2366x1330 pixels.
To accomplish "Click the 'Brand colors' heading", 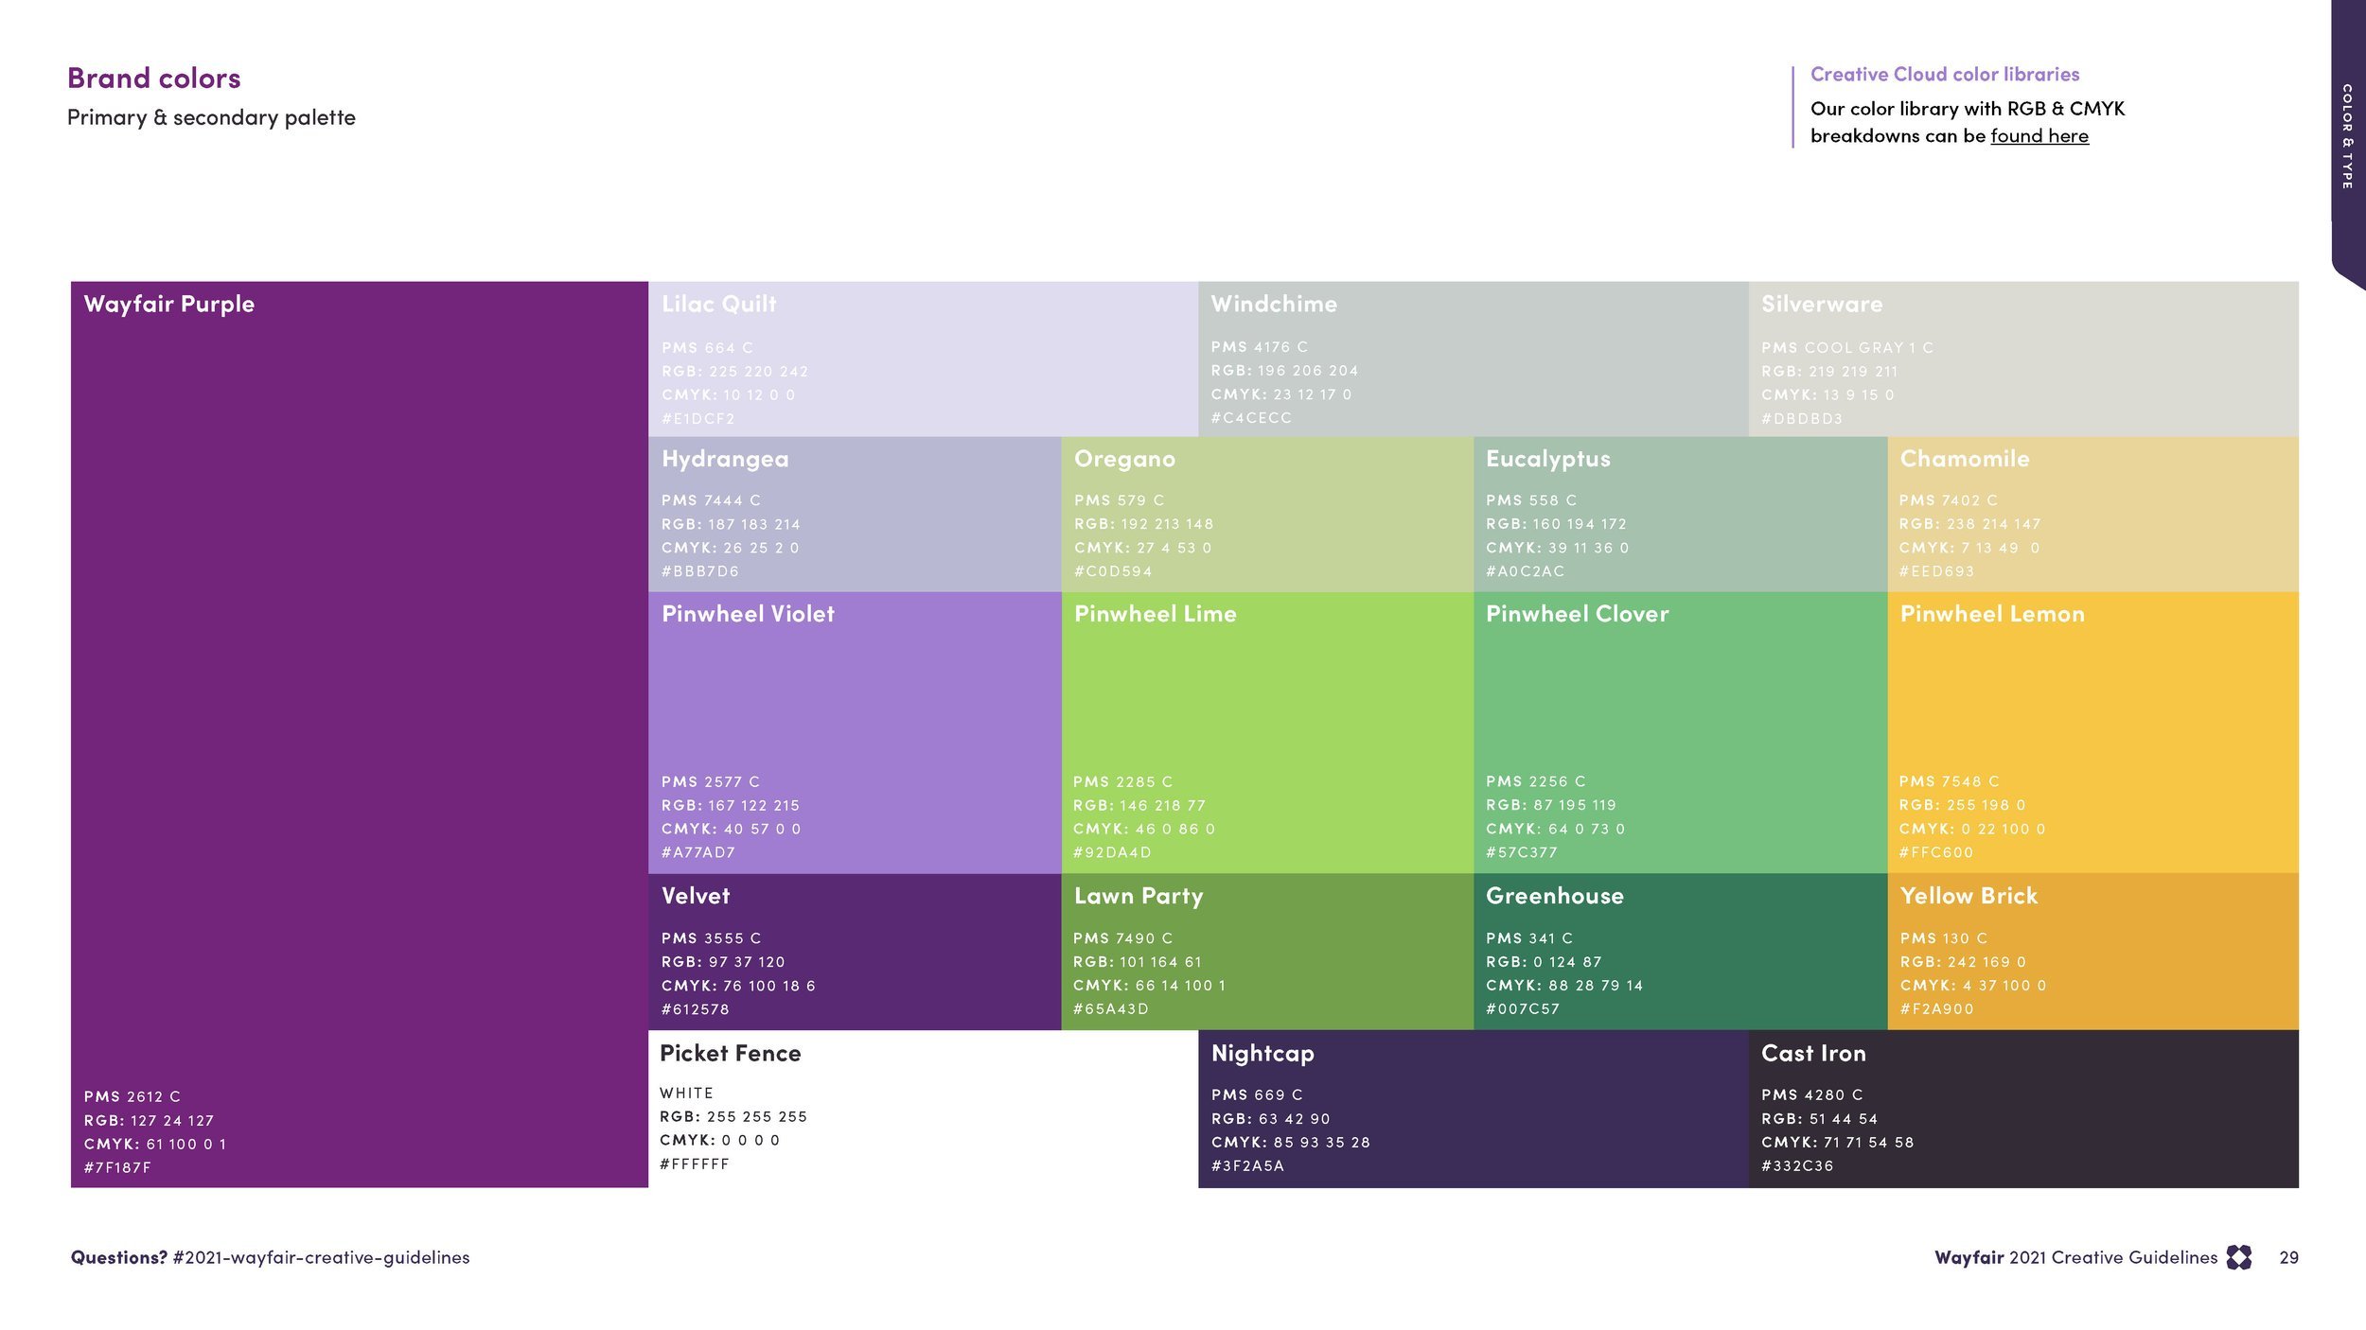I will pyautogui.click(x=154, y=78).
